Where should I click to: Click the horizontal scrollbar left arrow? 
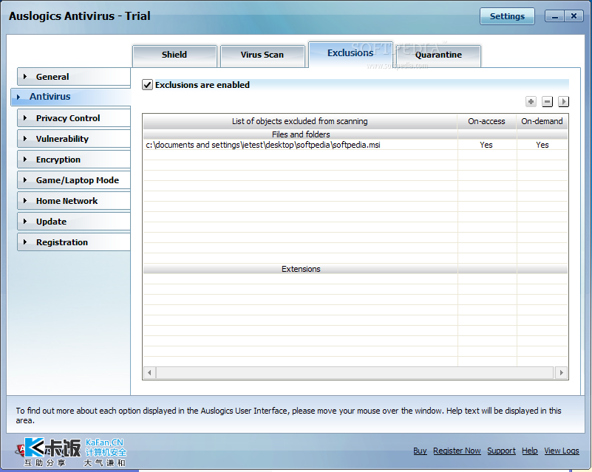149,373
